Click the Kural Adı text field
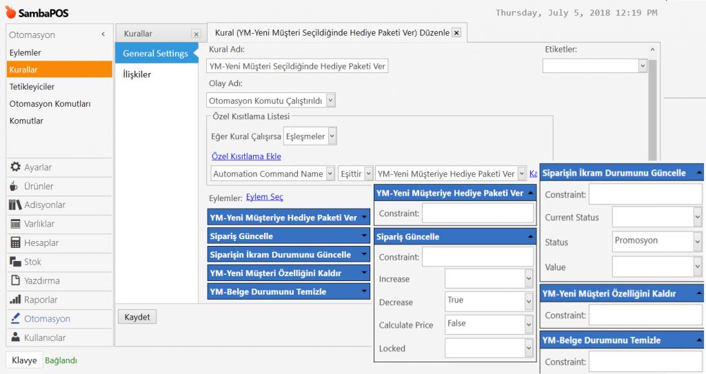706x374 pixels. tap(298, 66)
